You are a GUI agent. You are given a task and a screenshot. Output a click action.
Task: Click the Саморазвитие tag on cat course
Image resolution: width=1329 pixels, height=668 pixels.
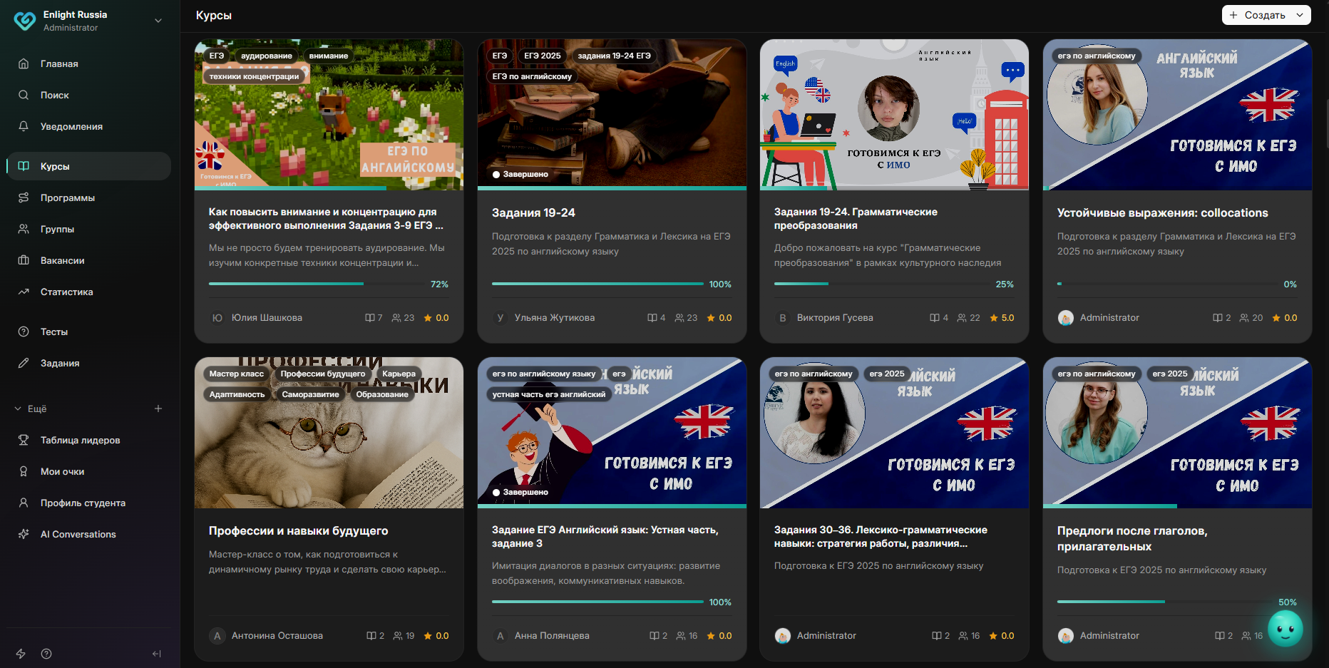[x=310, y=394]
